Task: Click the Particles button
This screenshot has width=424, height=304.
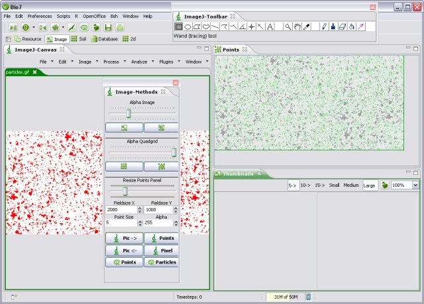Action: [x=161, y=262]
